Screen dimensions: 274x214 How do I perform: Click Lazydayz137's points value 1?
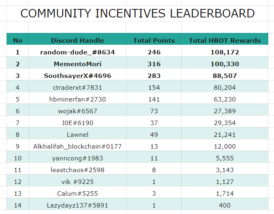pyautogui.click(x=154, y=205)
